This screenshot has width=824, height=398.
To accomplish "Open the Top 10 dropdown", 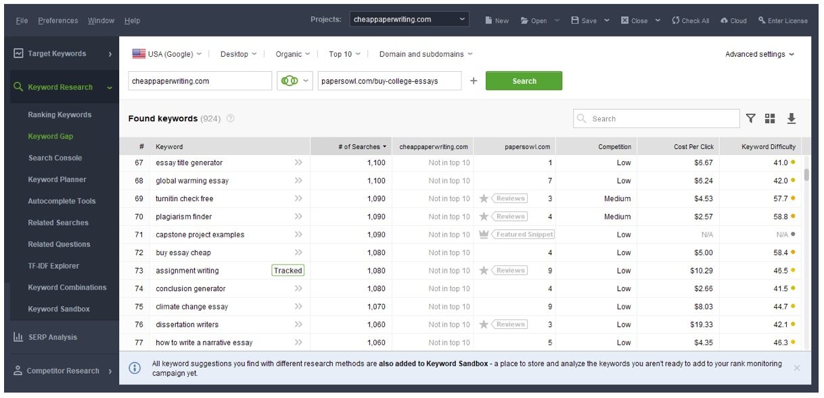I will pos(344,54).
